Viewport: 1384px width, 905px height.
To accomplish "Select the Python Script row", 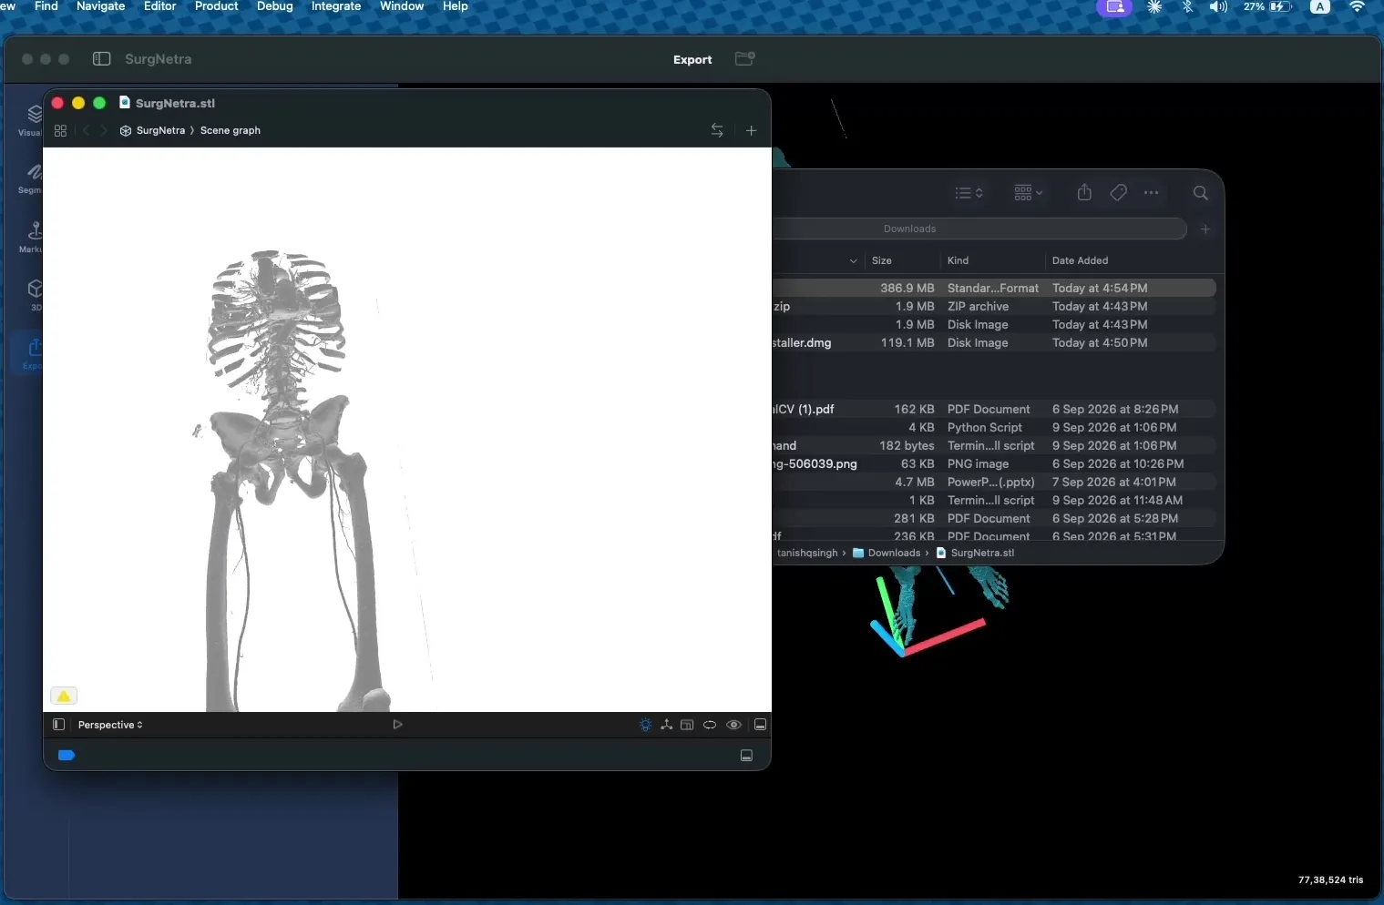I will click(994, 428).
